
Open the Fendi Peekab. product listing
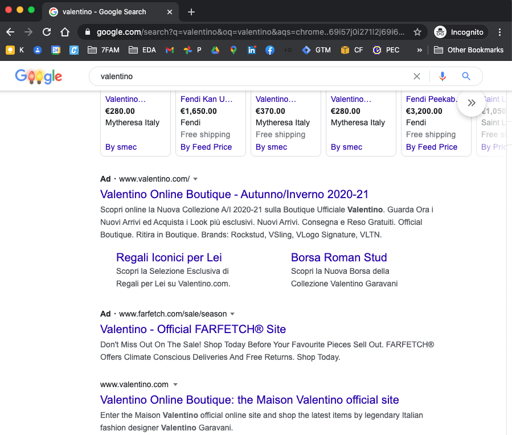[x=432, y=99]
